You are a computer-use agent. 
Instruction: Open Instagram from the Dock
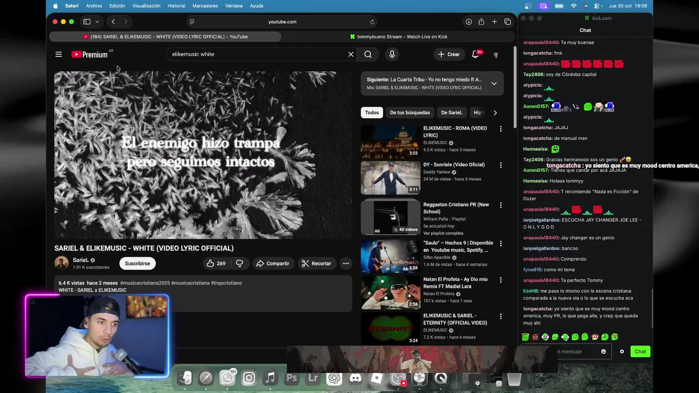coord(248,378)
